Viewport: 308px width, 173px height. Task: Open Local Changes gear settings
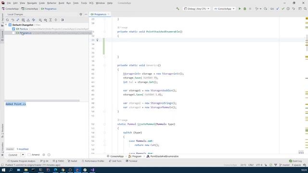coord(81,14)
